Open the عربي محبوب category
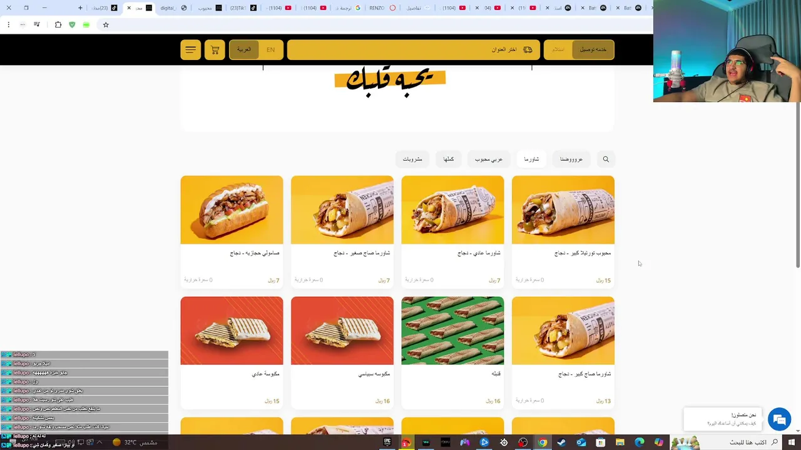Image resolution: width=801 pixels, height=450 pixels. (x=489, y=159)
